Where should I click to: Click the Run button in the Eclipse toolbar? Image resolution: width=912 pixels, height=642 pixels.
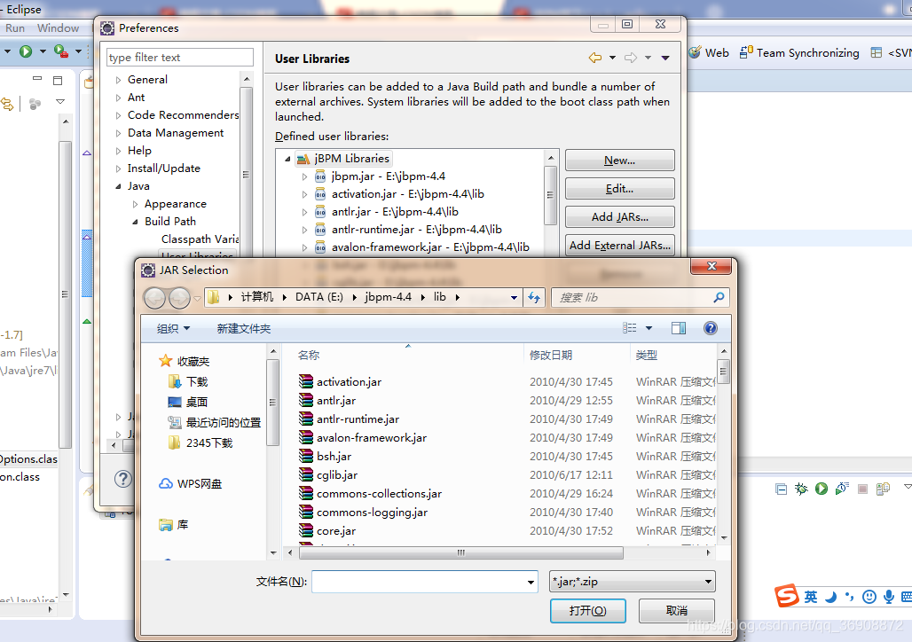tap(26, 51)
